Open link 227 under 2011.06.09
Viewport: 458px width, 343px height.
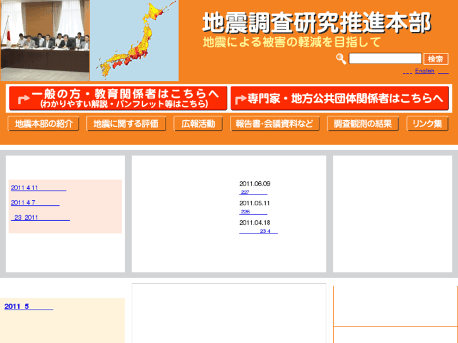[253, 192]
